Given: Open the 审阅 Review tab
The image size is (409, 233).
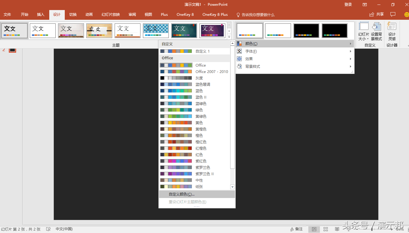Looking at the screenshot, I should tap(132, 15).
